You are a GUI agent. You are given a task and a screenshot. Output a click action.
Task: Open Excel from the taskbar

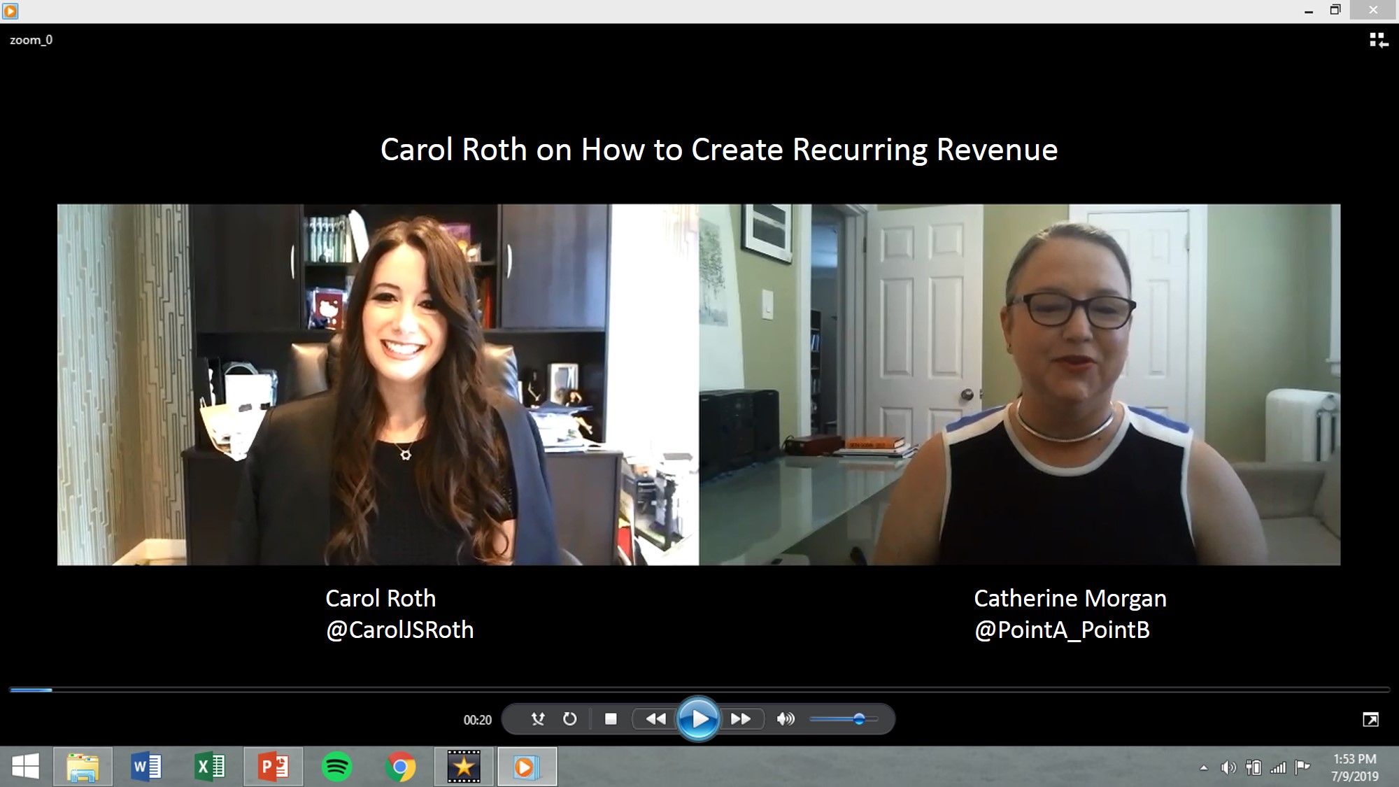210,767
